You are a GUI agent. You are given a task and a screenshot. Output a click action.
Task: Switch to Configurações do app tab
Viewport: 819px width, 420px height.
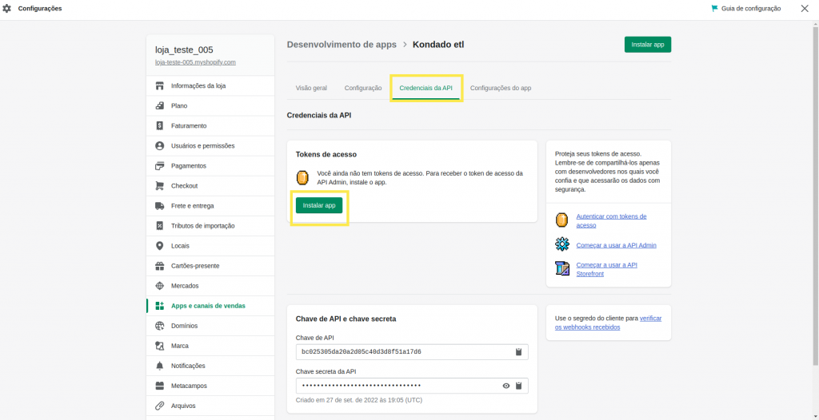click(x=501, y=88)
